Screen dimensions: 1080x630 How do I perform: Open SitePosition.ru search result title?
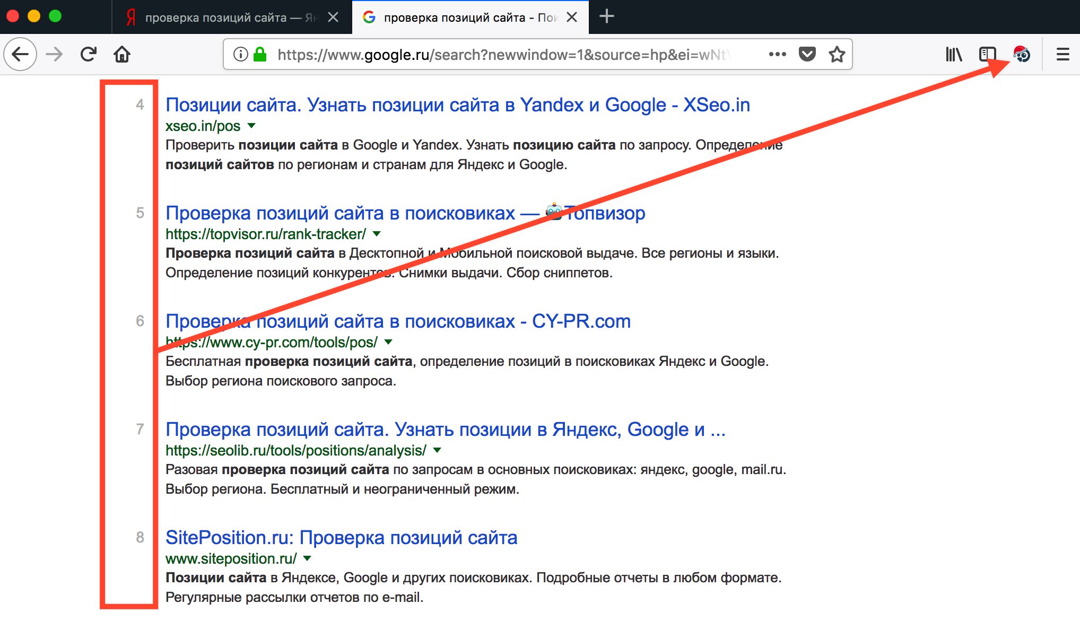click(x=341, y=538)
